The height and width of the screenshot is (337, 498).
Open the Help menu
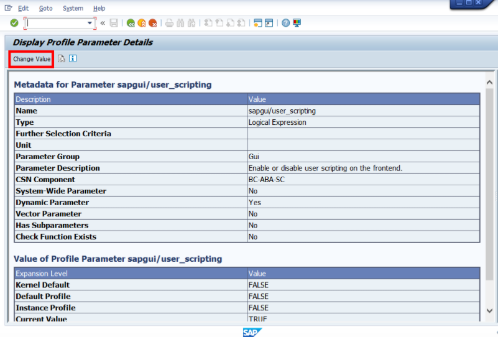click(99, 8)
